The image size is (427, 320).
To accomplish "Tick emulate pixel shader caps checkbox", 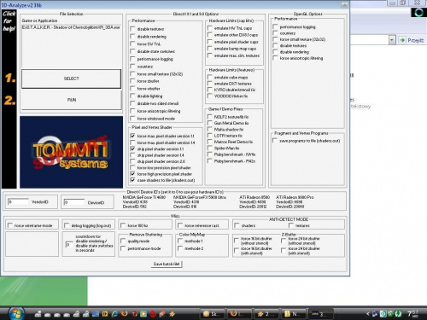I will click(x=210, y=42).
